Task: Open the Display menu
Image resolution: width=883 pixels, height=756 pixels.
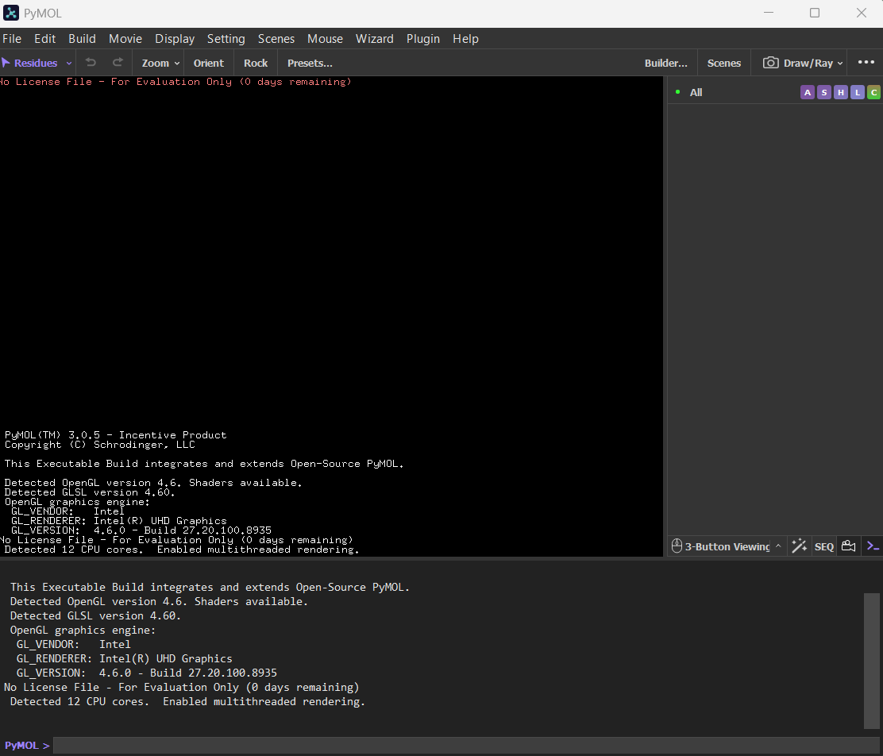Action: (x=175, y=38)
